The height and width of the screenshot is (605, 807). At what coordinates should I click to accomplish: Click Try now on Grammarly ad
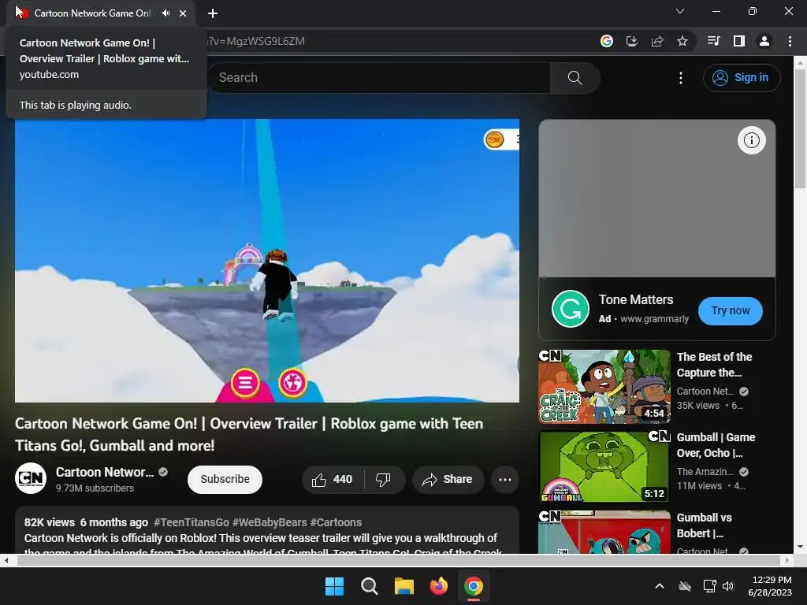point(731,310)
